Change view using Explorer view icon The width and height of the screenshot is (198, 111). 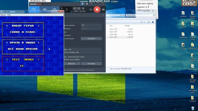142,22
